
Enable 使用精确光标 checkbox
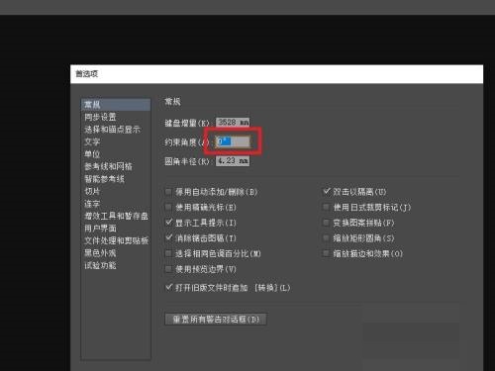click(x=168, y=207)
